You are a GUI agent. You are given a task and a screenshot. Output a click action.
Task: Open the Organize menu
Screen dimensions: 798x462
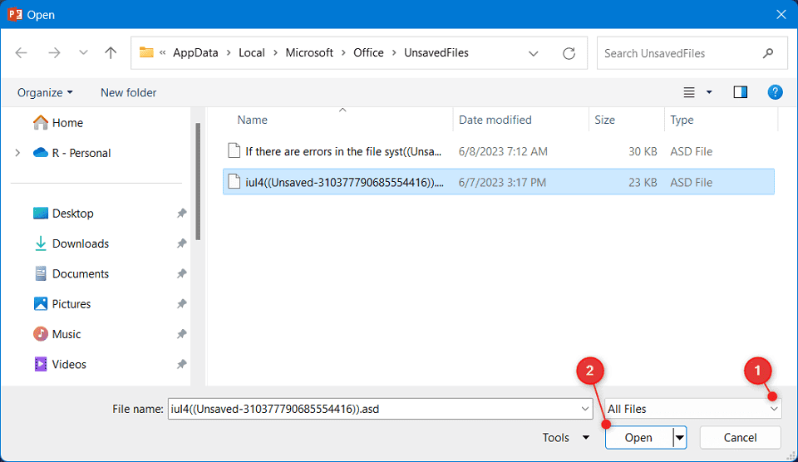pyautogui.click(x=45, y=92)
